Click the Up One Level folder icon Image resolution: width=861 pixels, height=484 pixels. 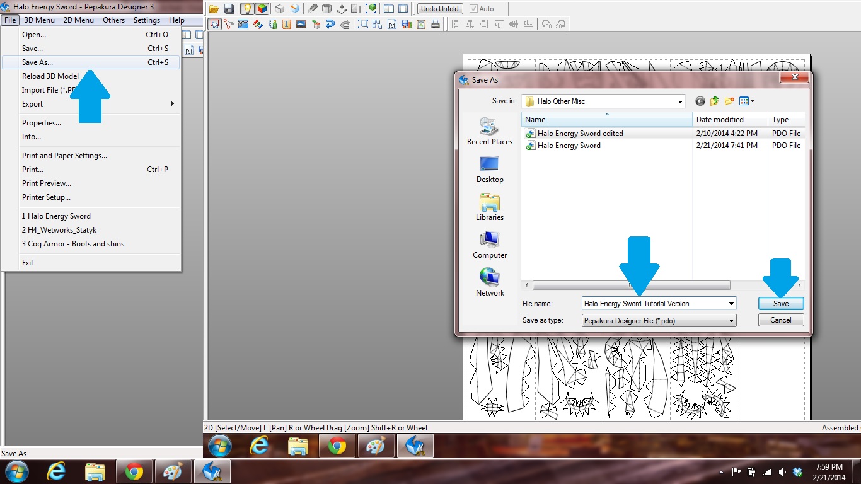click(714, 101)
